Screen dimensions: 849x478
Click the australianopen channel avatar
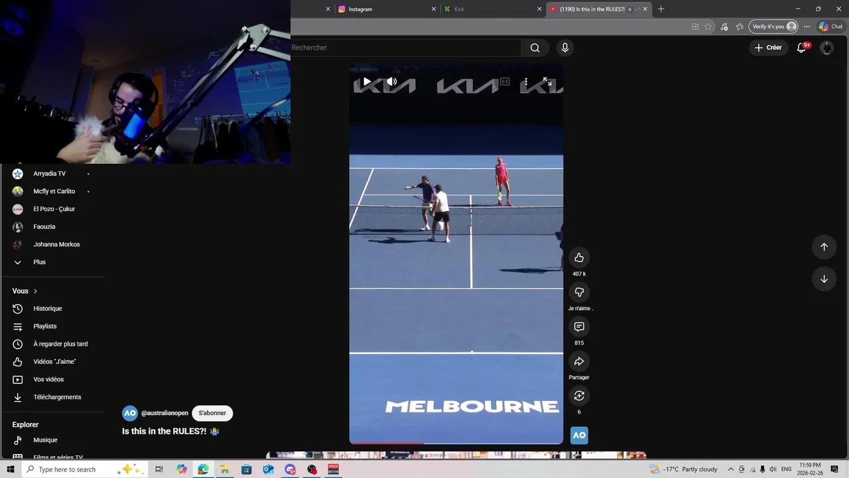[130, 413]
